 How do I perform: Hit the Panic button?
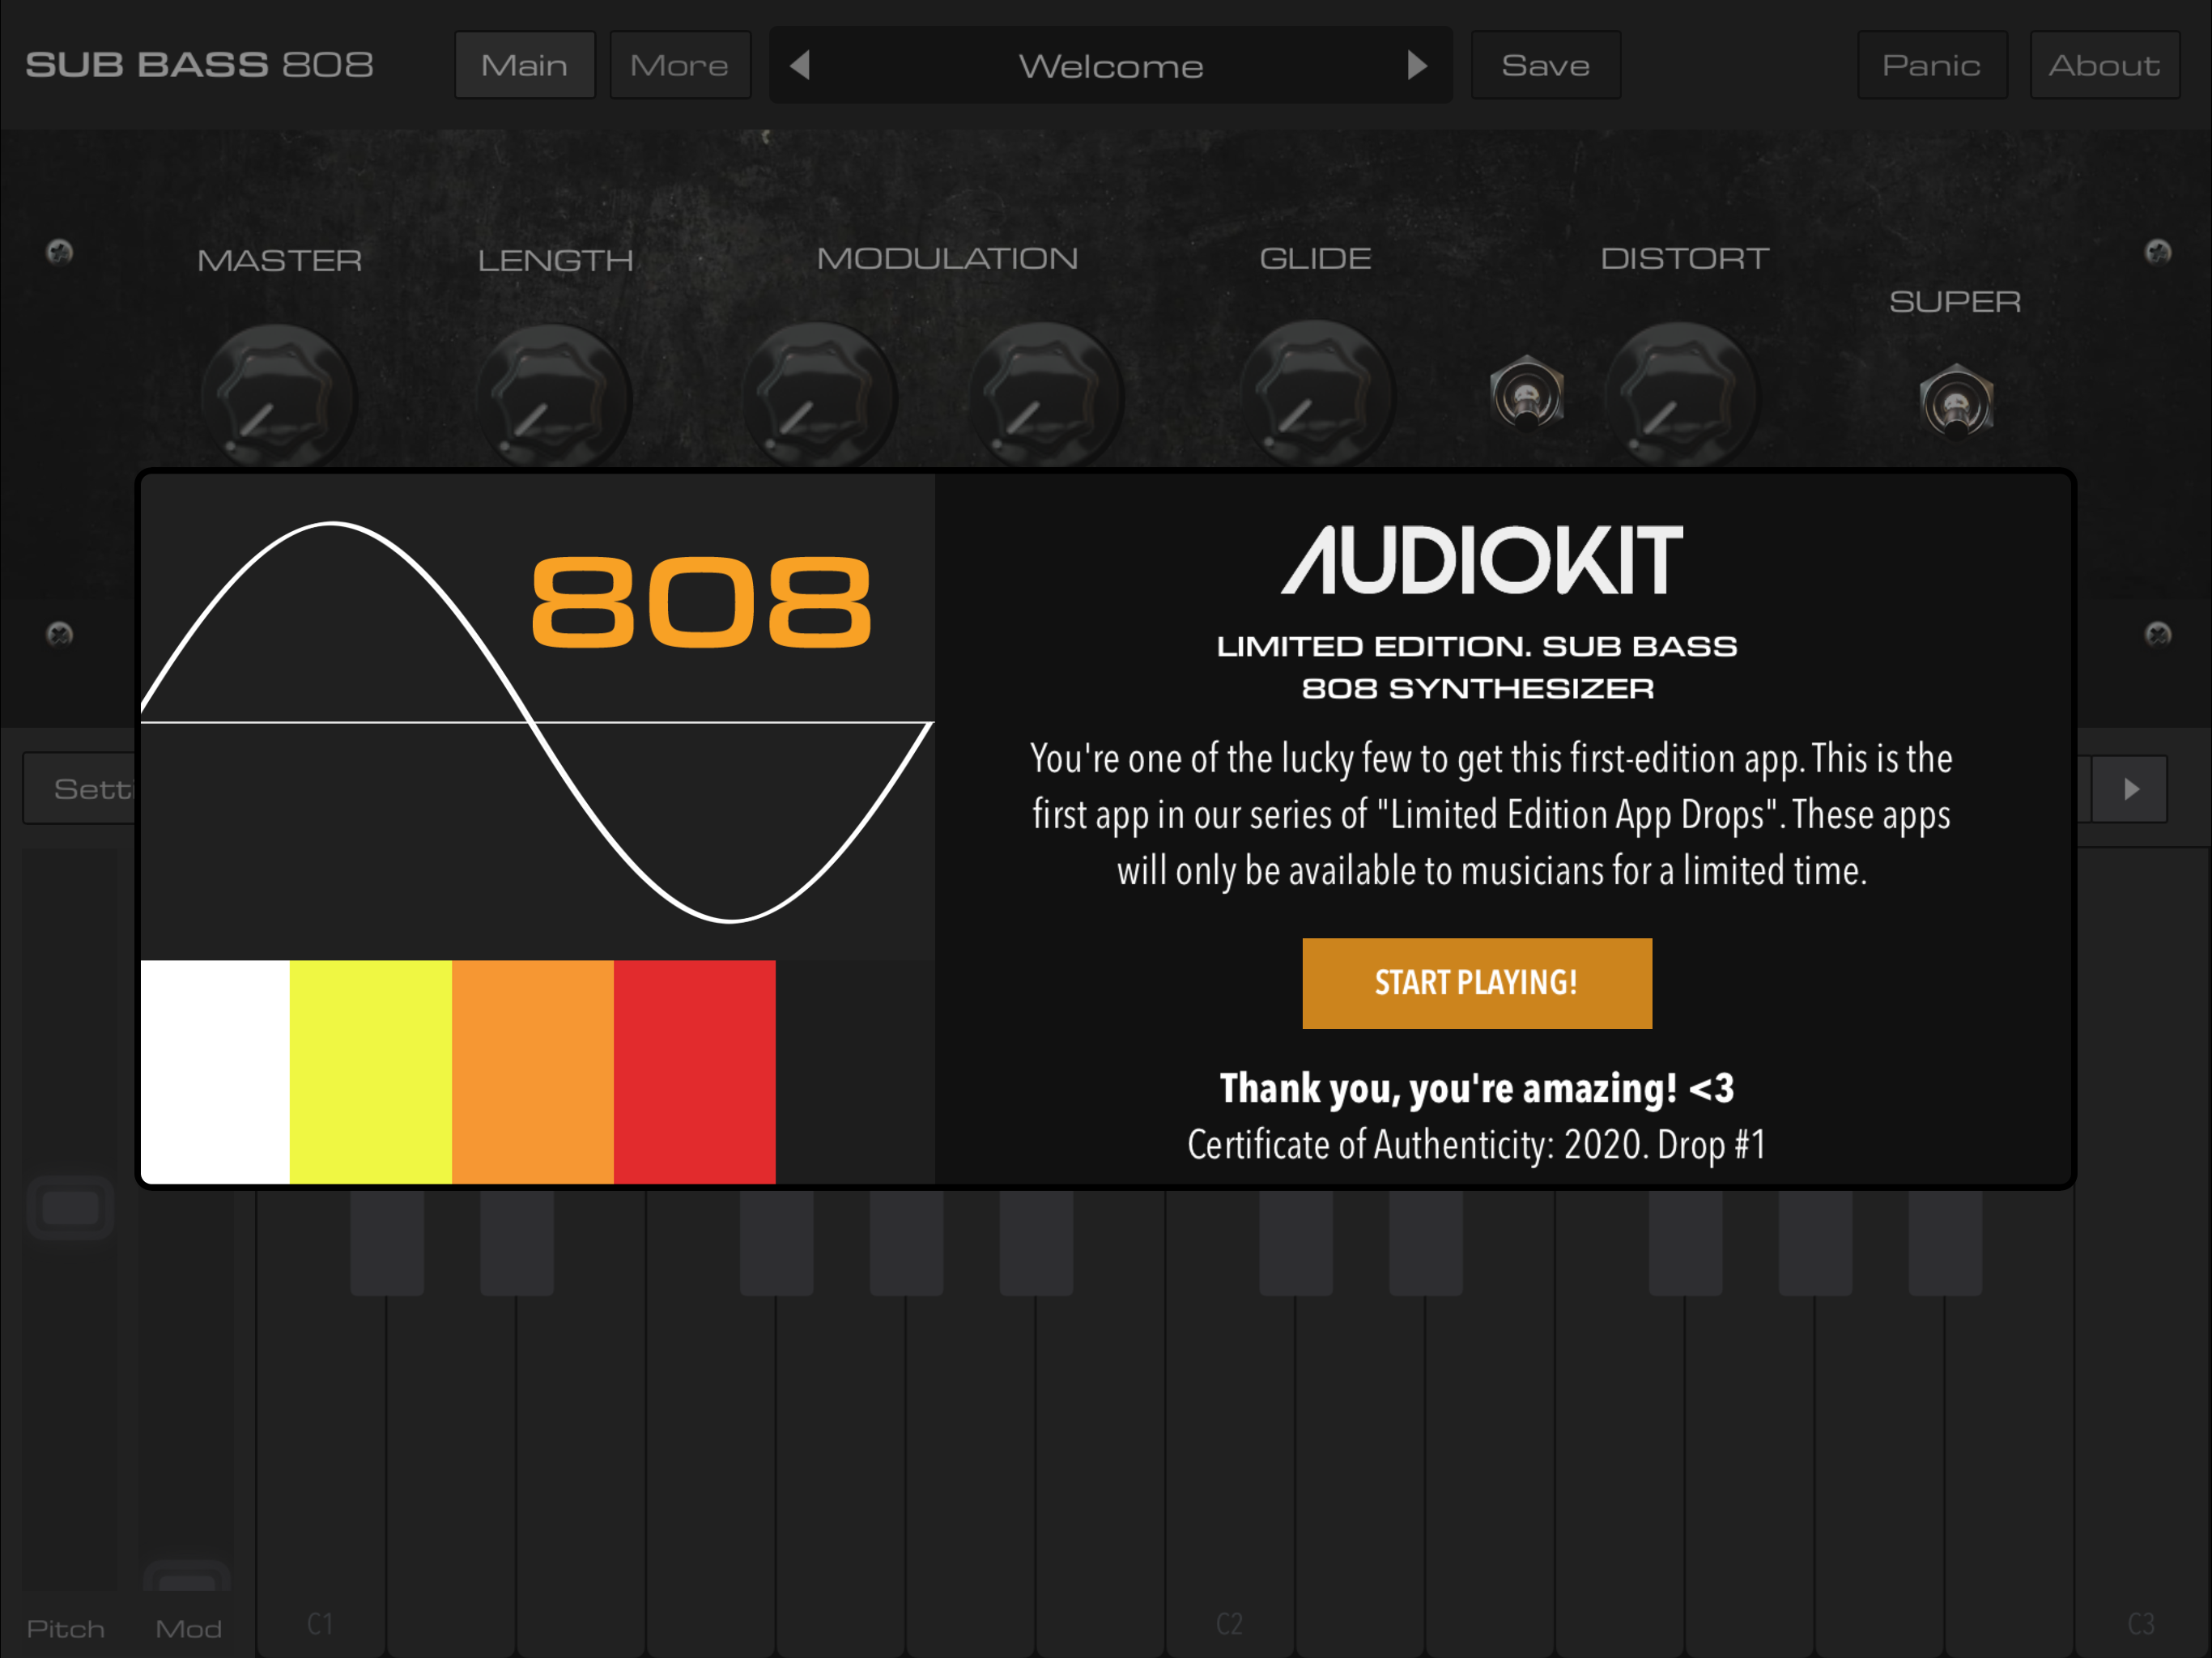point(1931,66)
